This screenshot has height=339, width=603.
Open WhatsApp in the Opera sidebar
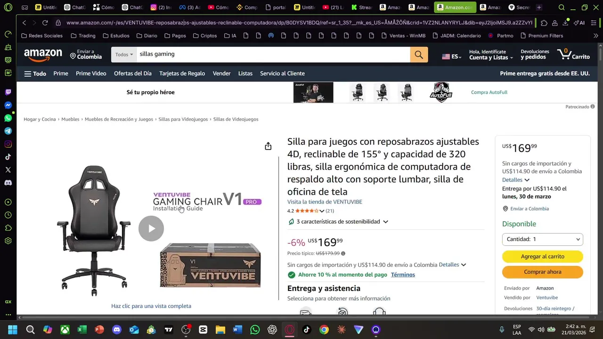point(8,118)
